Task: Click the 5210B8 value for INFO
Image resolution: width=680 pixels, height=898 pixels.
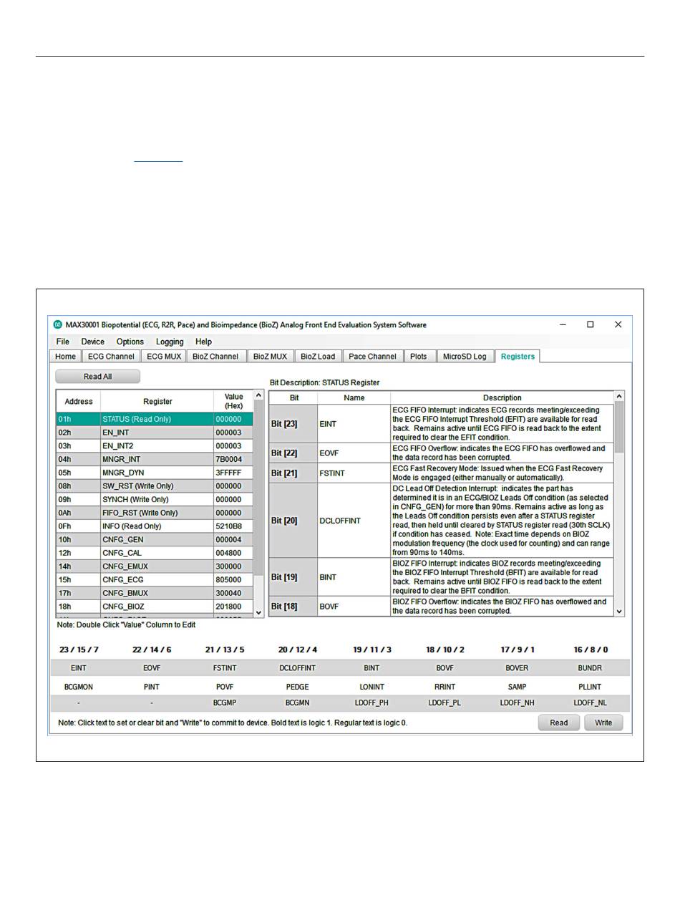Action: pos(233,526)
